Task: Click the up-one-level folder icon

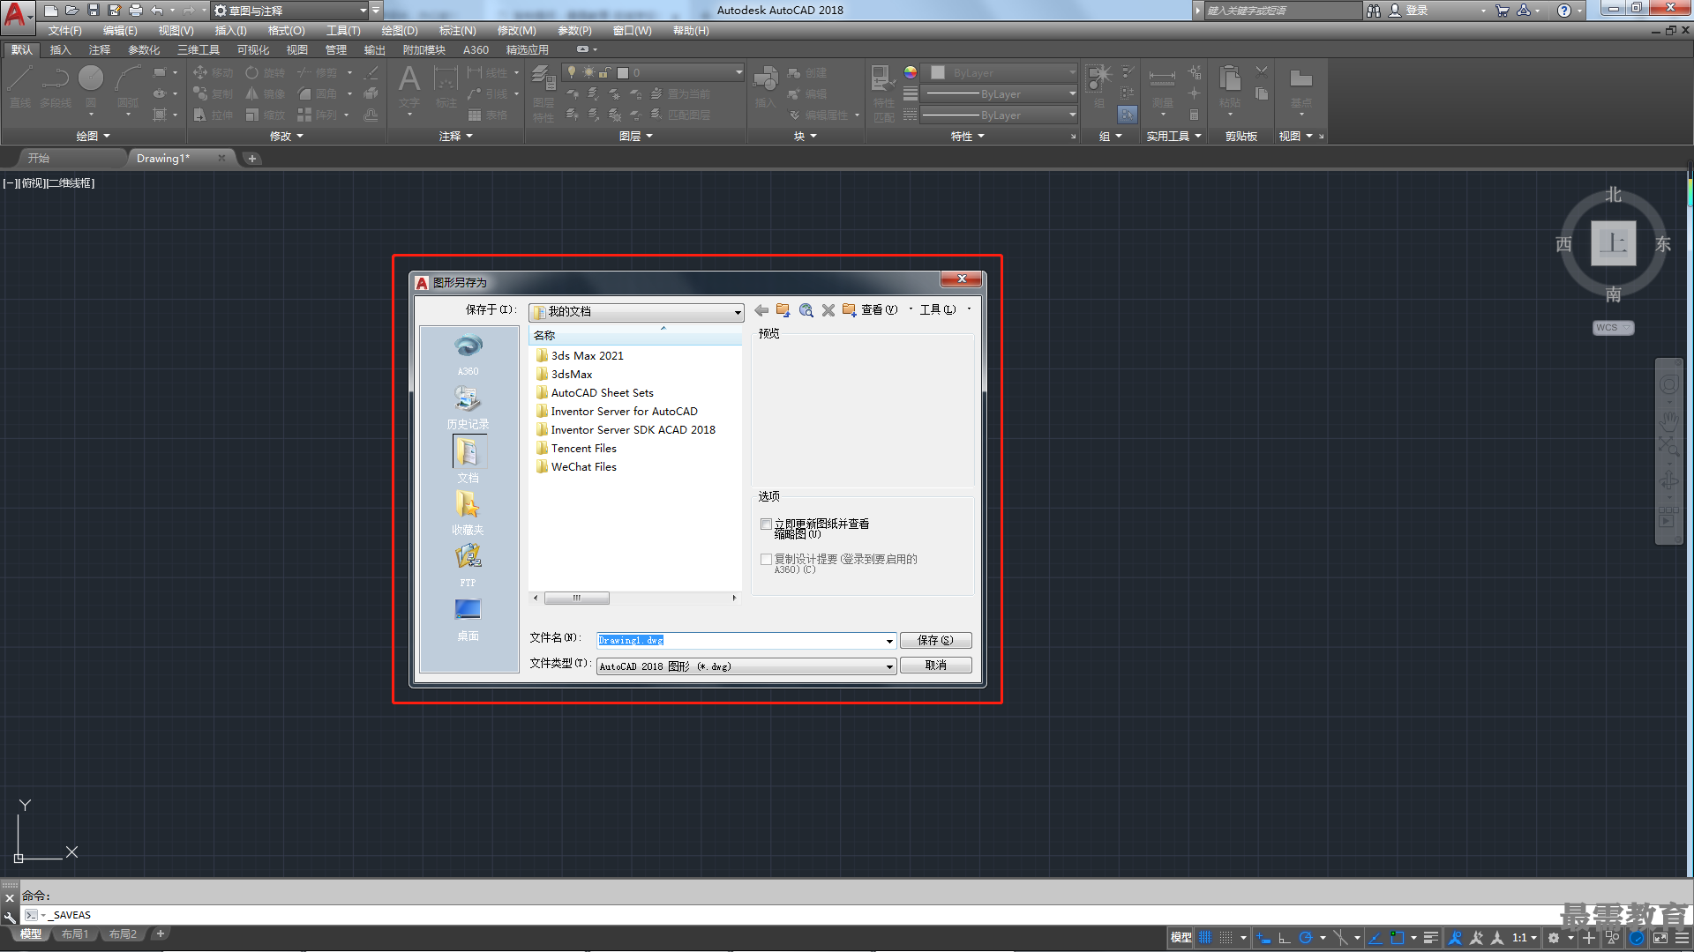Action: pos(783,310)
